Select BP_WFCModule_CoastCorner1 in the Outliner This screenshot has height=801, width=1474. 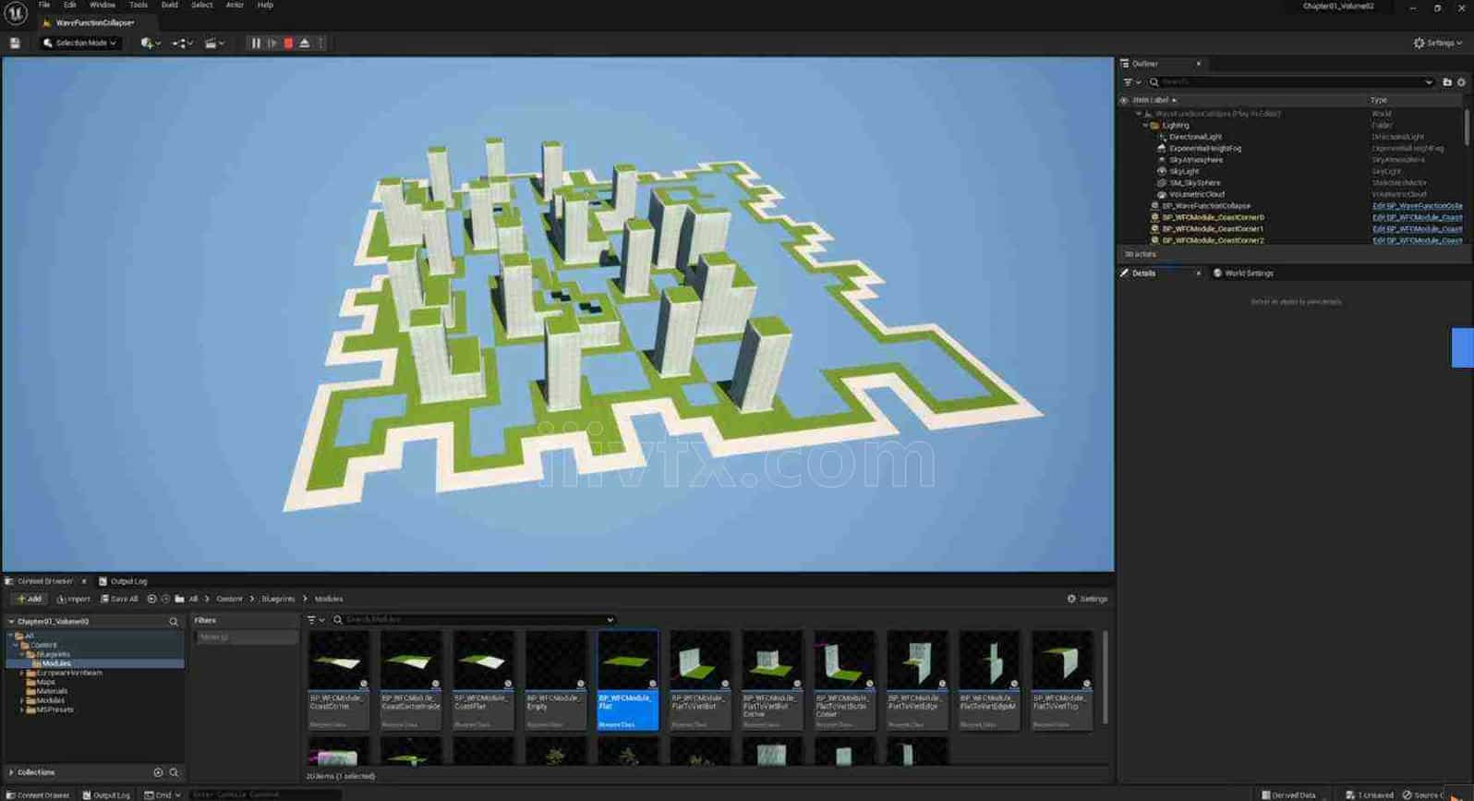click(1213, 229)
